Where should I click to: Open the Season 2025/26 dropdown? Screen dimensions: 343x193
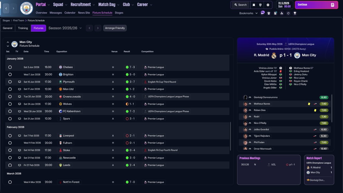pyautogui.click(x=65, y=28)
